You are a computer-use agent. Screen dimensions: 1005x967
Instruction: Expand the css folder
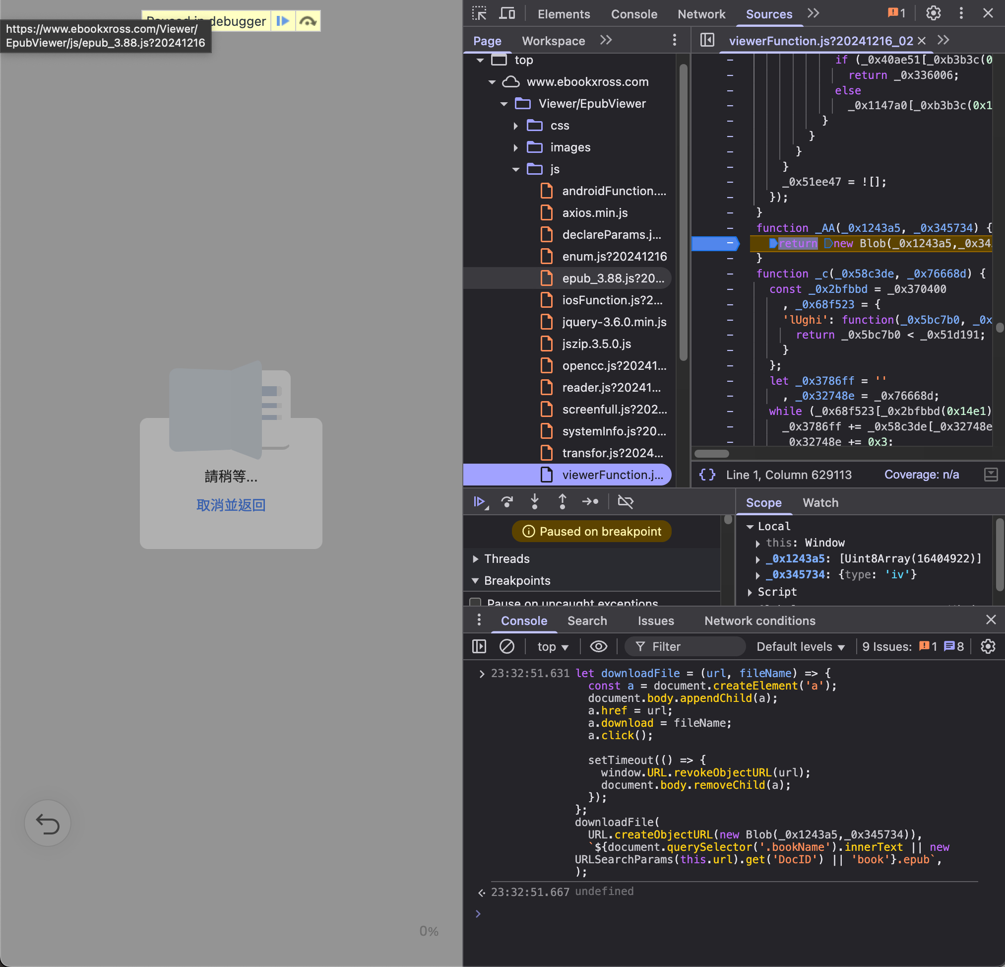coord(516,126)
